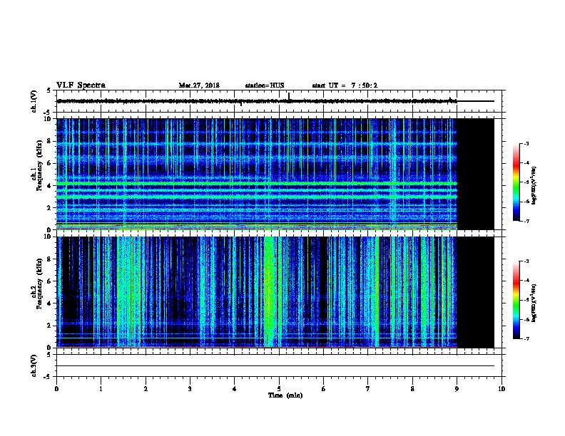Click the black data gap in ch.2 spectrogram
This screenshot has height=436, width=565.
[476, 292]
